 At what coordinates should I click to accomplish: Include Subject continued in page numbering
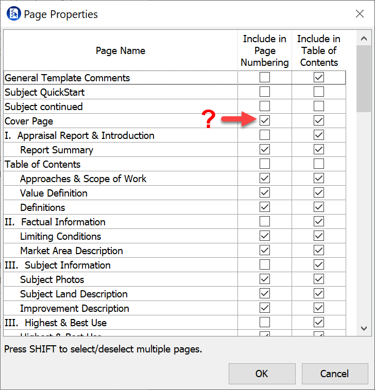[x=265, y=107]
